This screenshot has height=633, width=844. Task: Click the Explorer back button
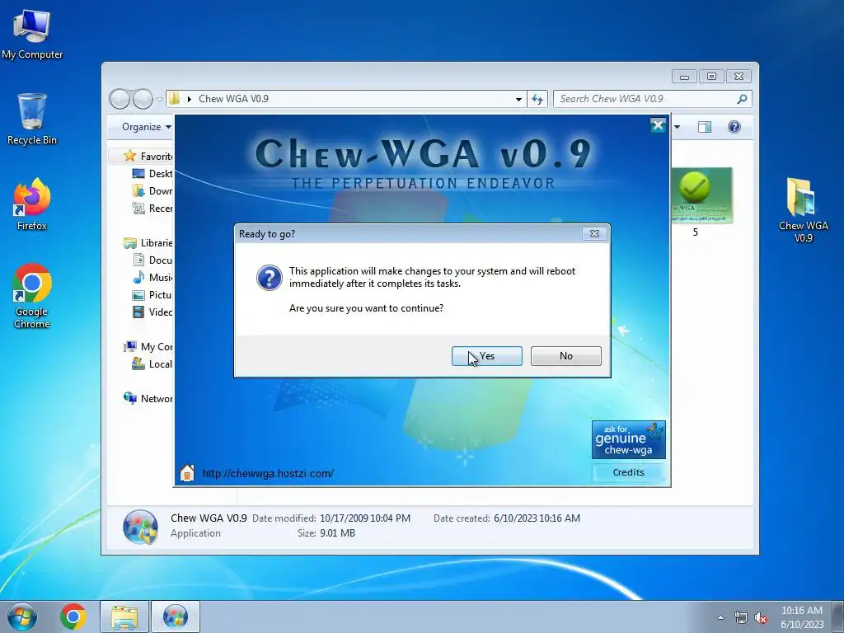point(120,99)
